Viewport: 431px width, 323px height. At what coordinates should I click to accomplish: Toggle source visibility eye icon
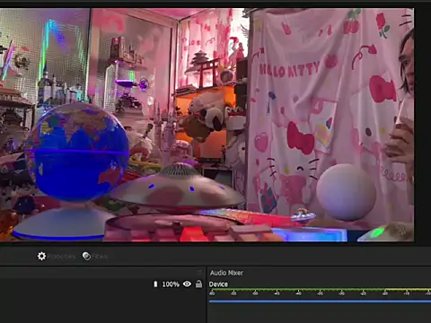point(187,284)
